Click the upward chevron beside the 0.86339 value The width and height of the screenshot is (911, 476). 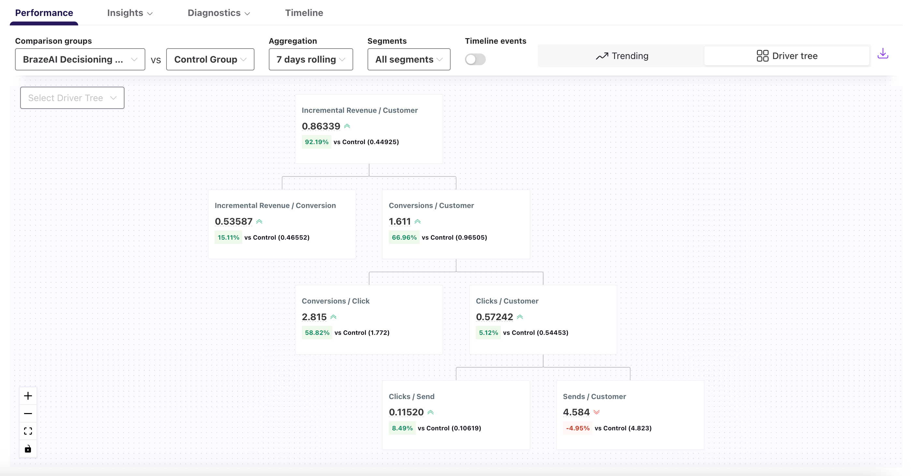[x=348, y=126]
